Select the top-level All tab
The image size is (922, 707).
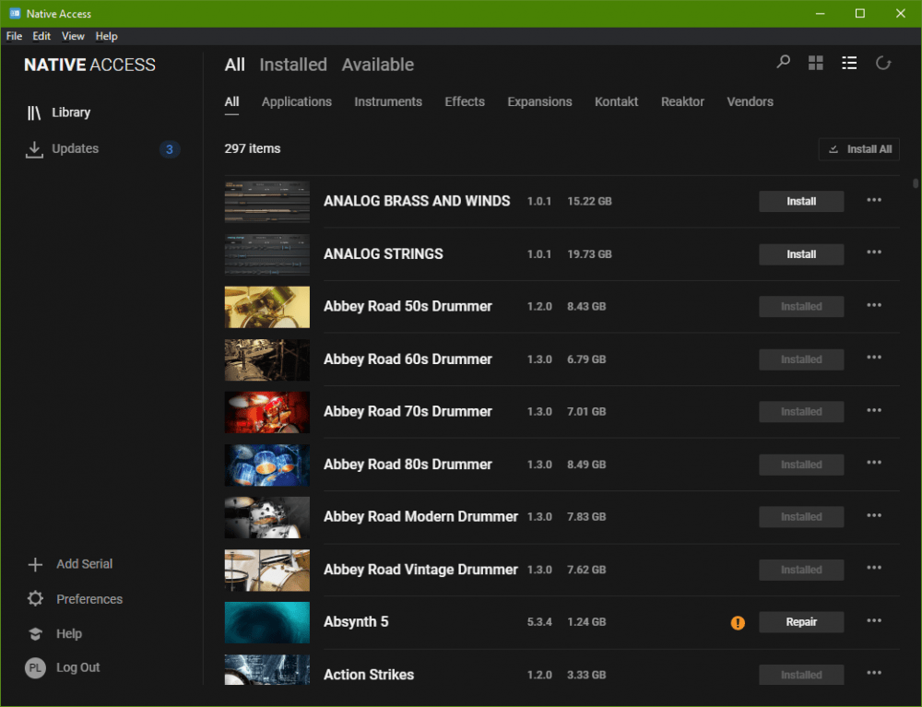point(234,65)
